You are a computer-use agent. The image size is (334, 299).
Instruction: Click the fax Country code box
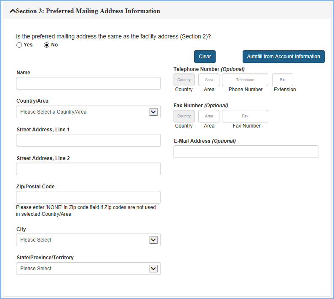(x=184, y=116)
